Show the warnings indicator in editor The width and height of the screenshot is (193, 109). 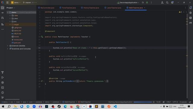coord(180,12)
